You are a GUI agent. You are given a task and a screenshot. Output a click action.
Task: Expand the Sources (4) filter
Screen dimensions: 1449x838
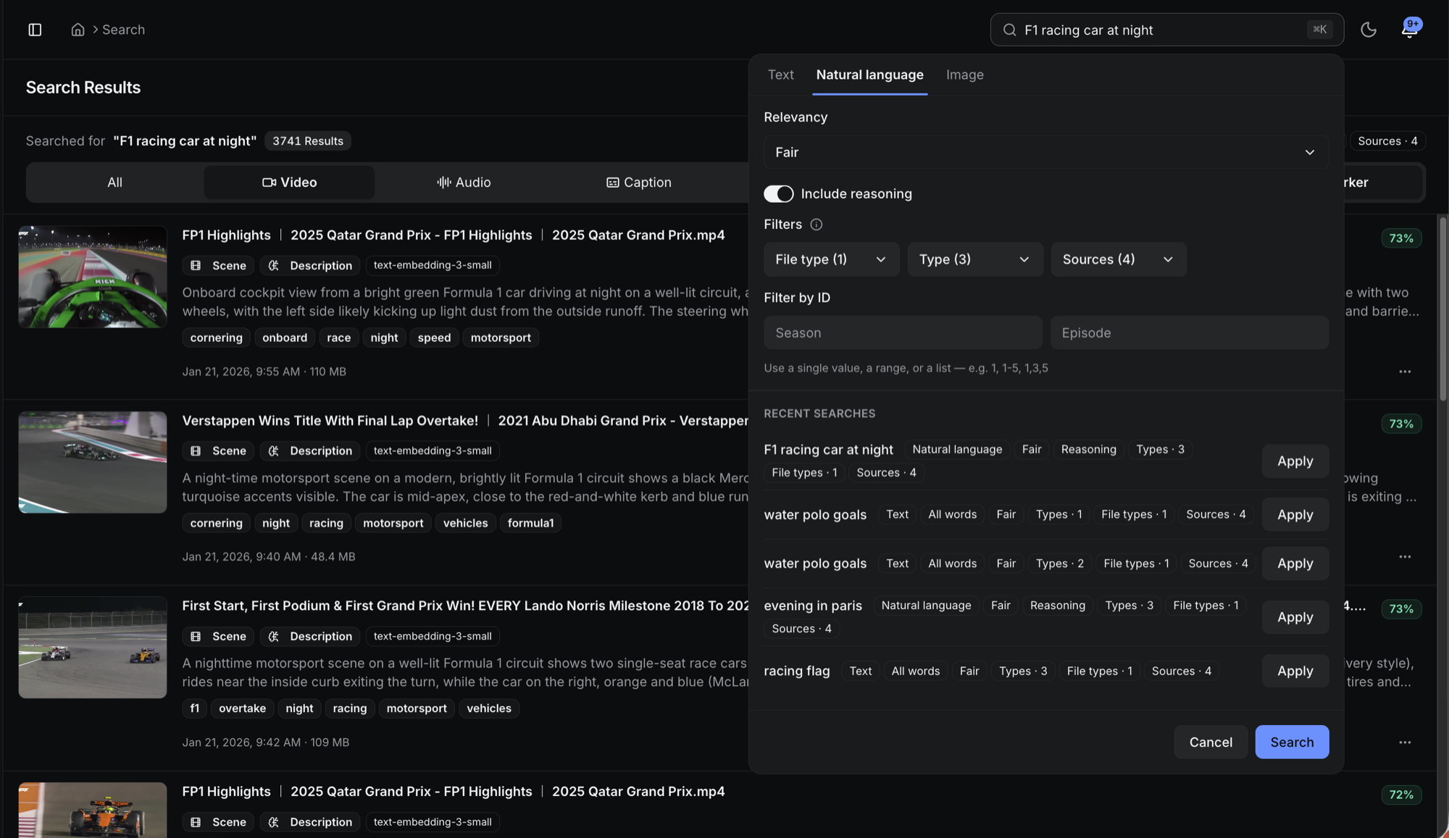(1119, 259)
